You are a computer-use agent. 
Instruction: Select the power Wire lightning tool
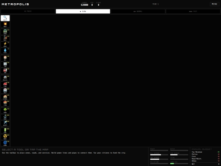(5, 44)
